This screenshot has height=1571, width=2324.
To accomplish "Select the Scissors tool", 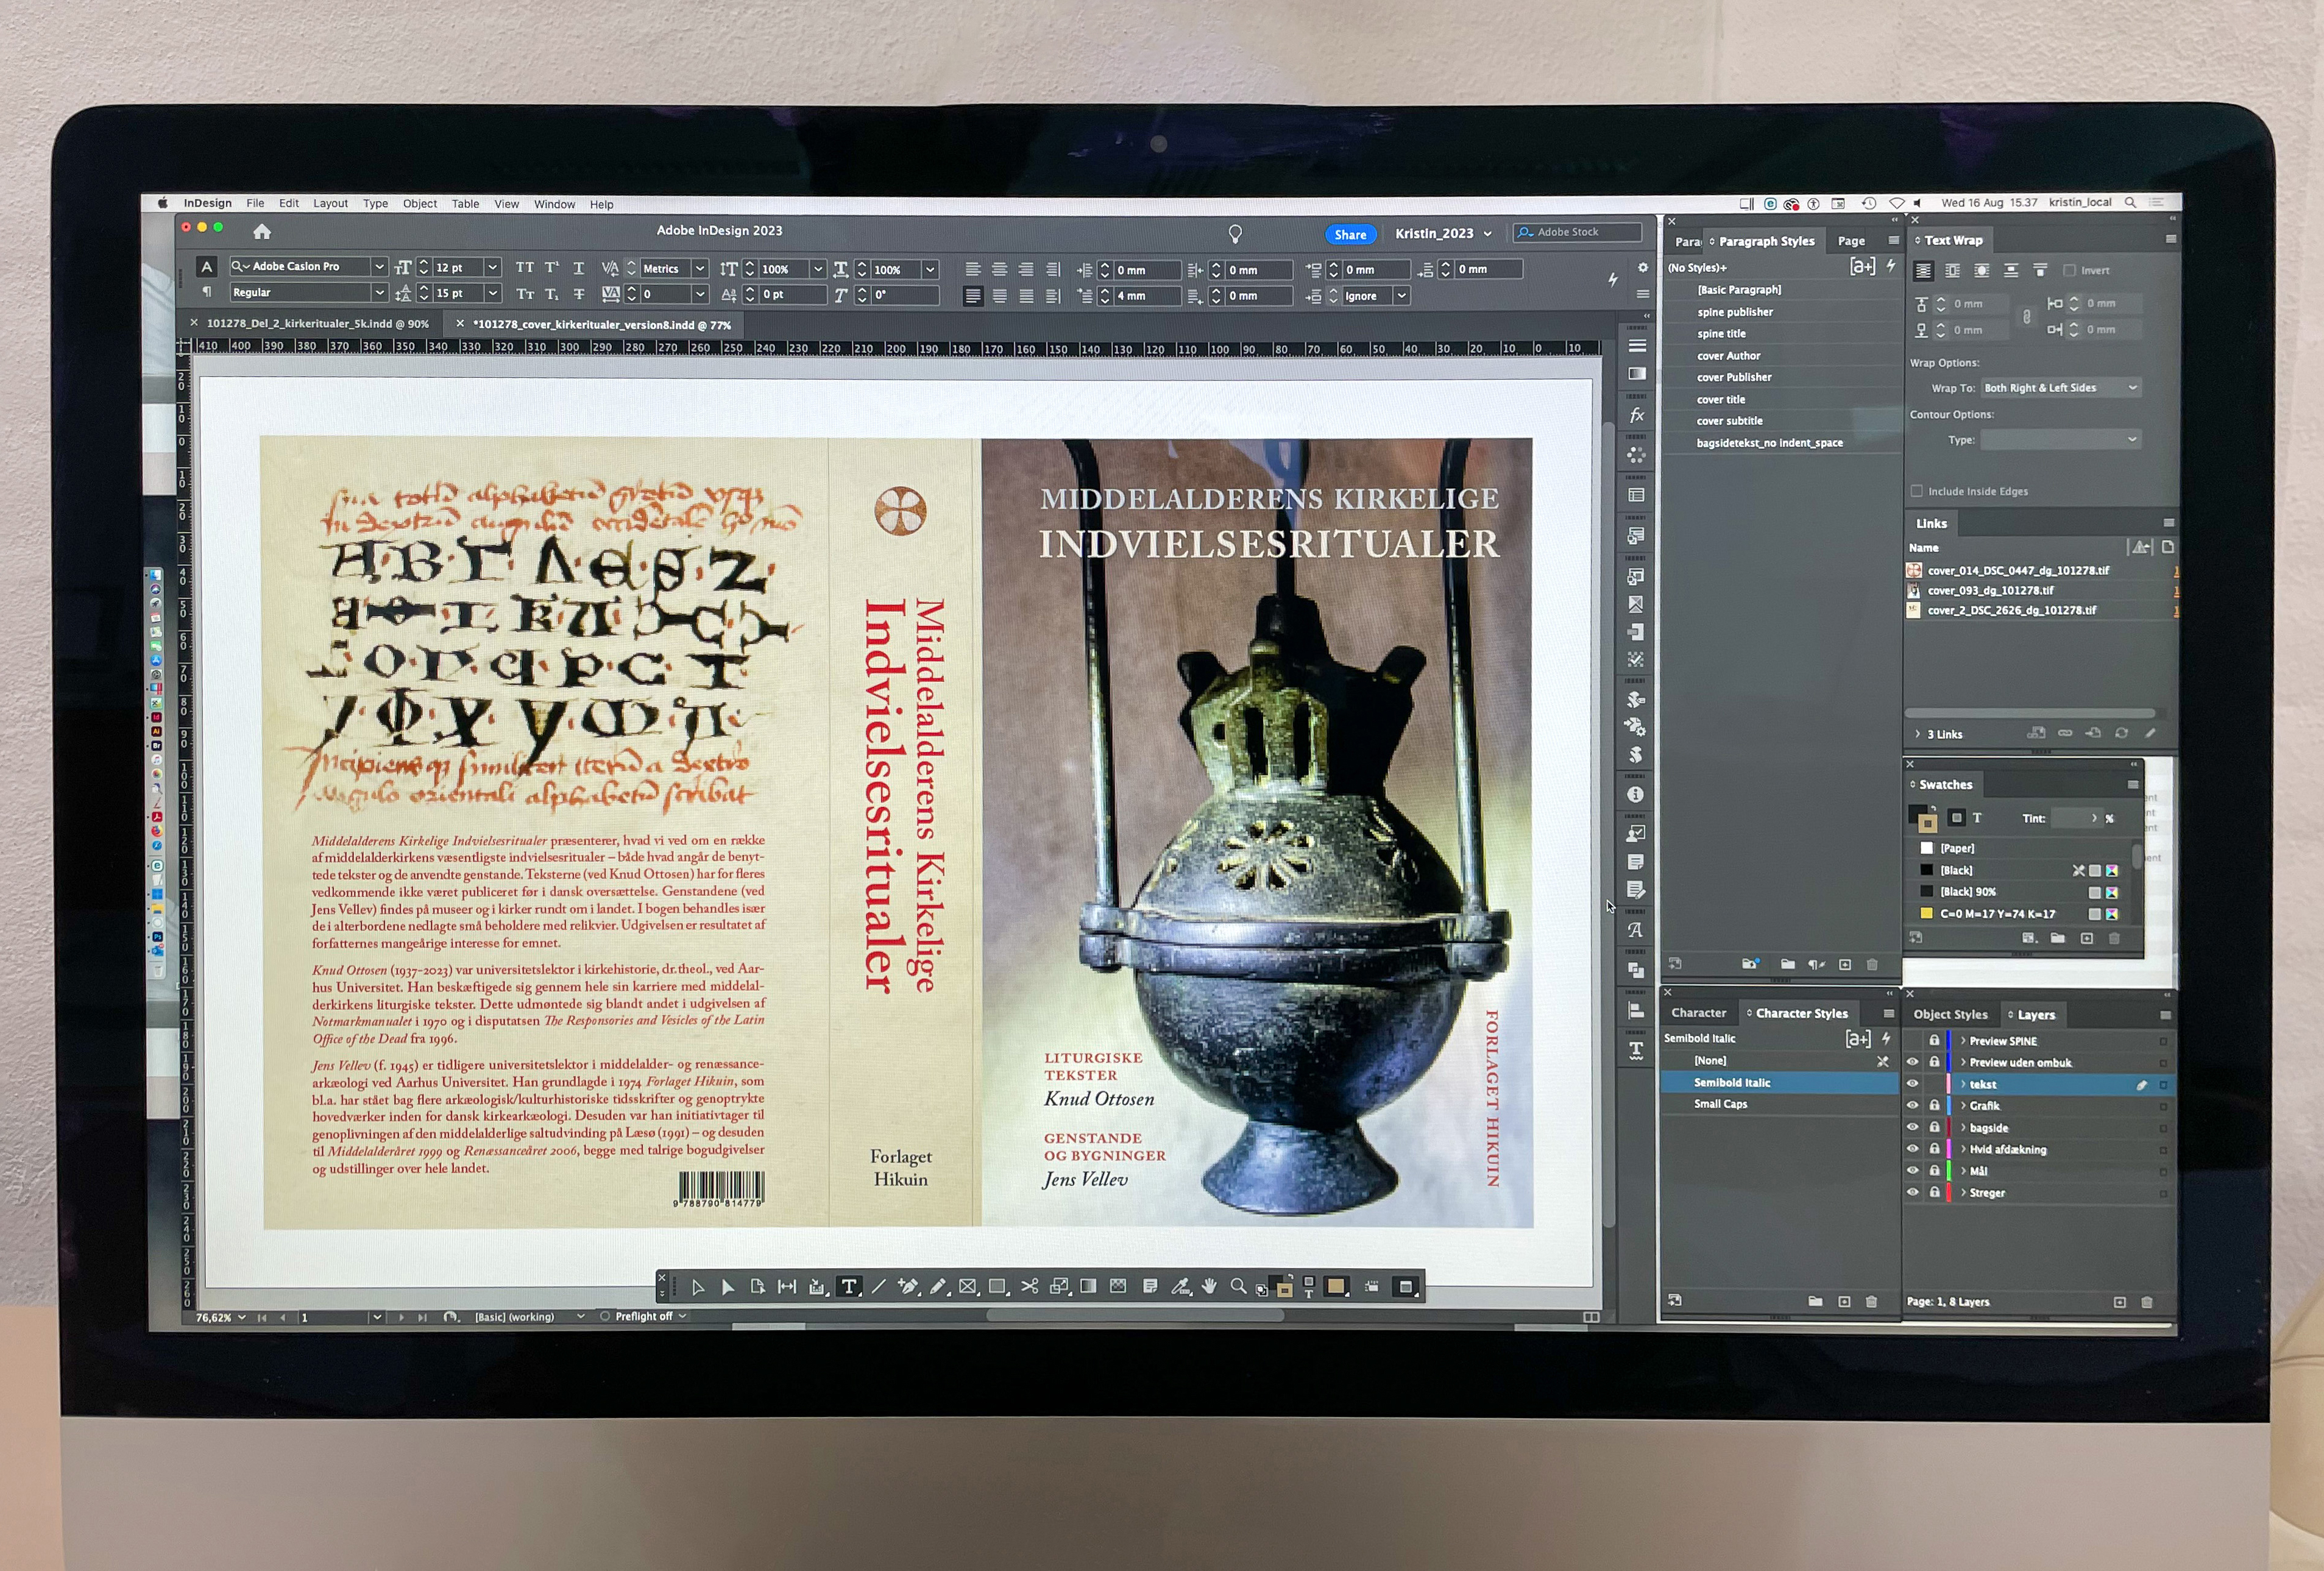I will coord(1029,1287).
